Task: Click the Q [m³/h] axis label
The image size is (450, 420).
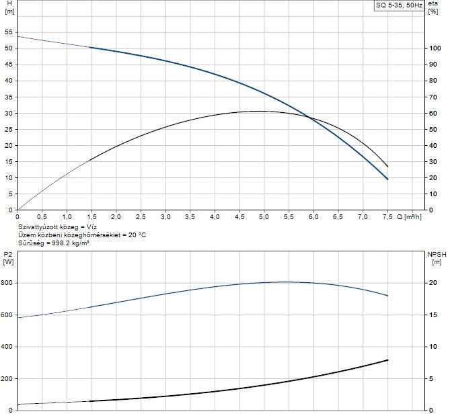Action: [x=409, y=217]
